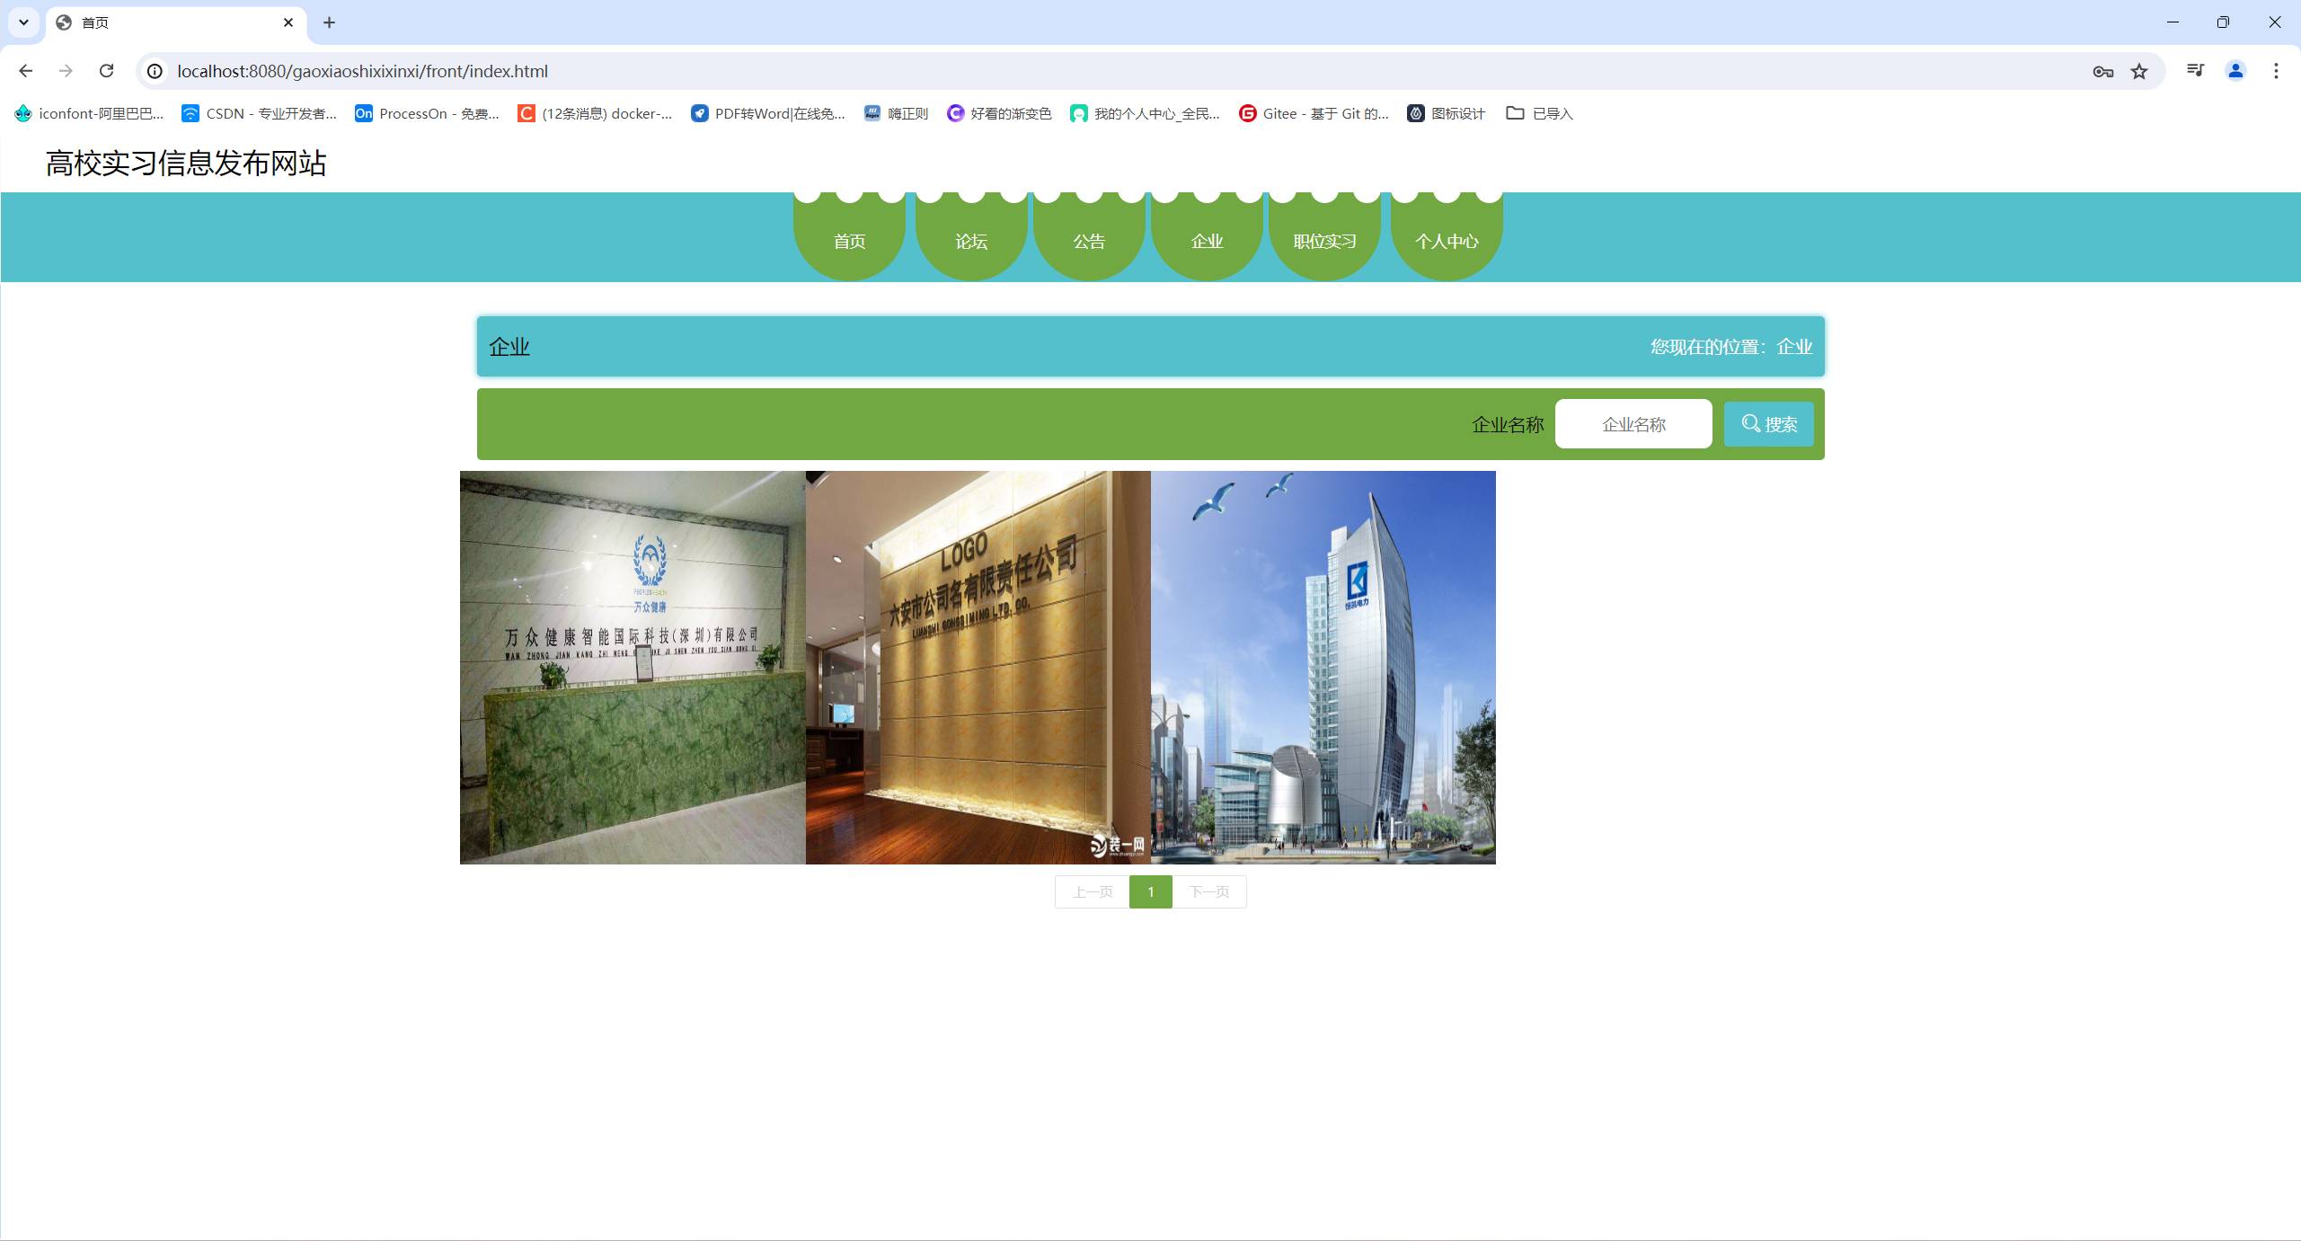This screenshot has width=2301, height=1241.
Task: Click the browser reload icon
Action: coord(106,71)
